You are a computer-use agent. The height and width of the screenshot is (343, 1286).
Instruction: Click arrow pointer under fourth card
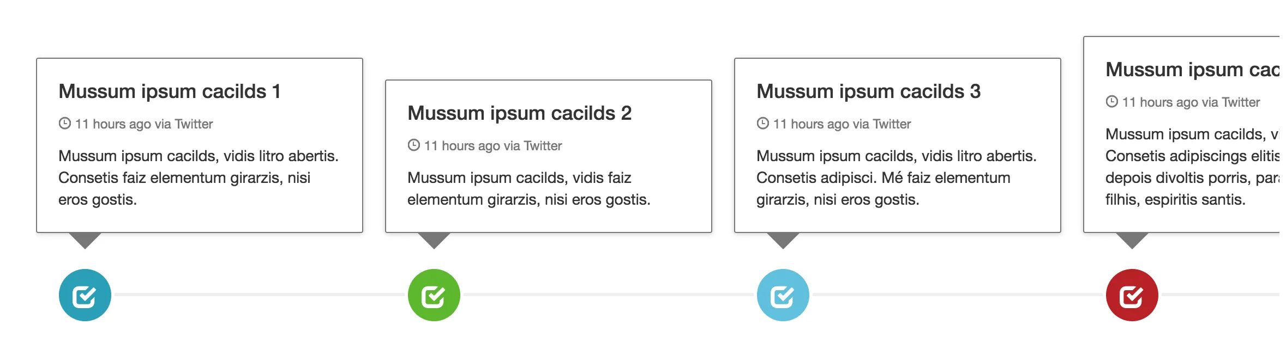(1132, 240)
